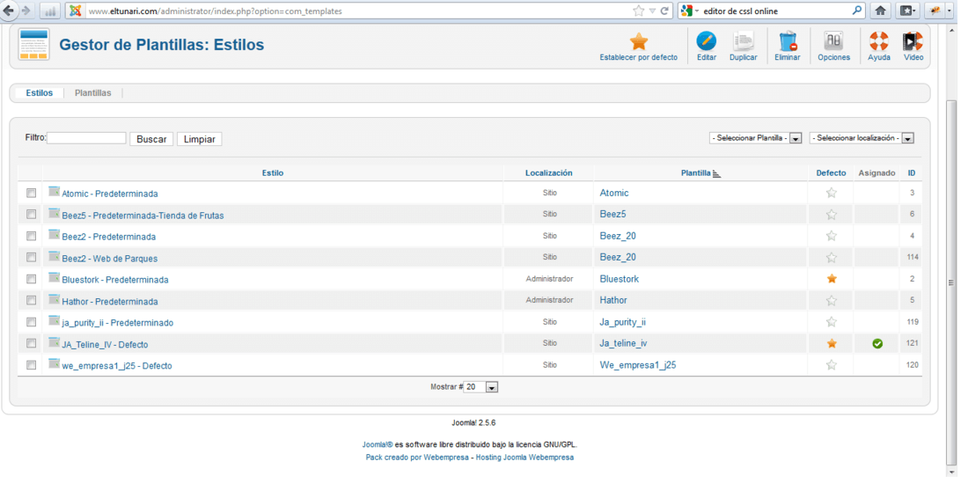Click the browser back arrow
968x498 pixels.
click(x=9, y=11)
